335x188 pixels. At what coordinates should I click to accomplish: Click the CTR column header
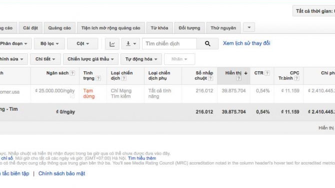tap(262, 76)
